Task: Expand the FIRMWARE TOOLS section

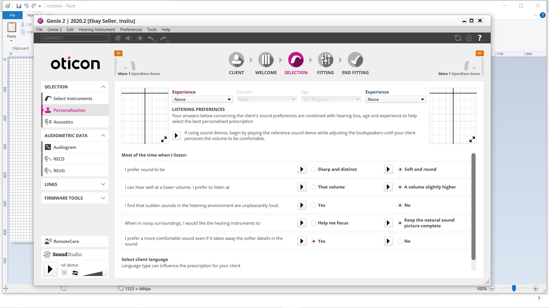Action: pyautogui.click(x=103, y=198)
